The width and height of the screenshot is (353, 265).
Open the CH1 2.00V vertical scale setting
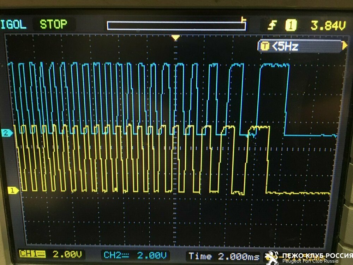(67, 254)
